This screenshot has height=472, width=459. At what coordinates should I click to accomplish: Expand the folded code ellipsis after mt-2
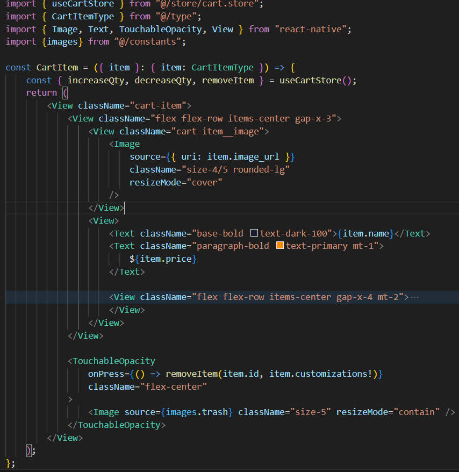(x=415, y=297)
